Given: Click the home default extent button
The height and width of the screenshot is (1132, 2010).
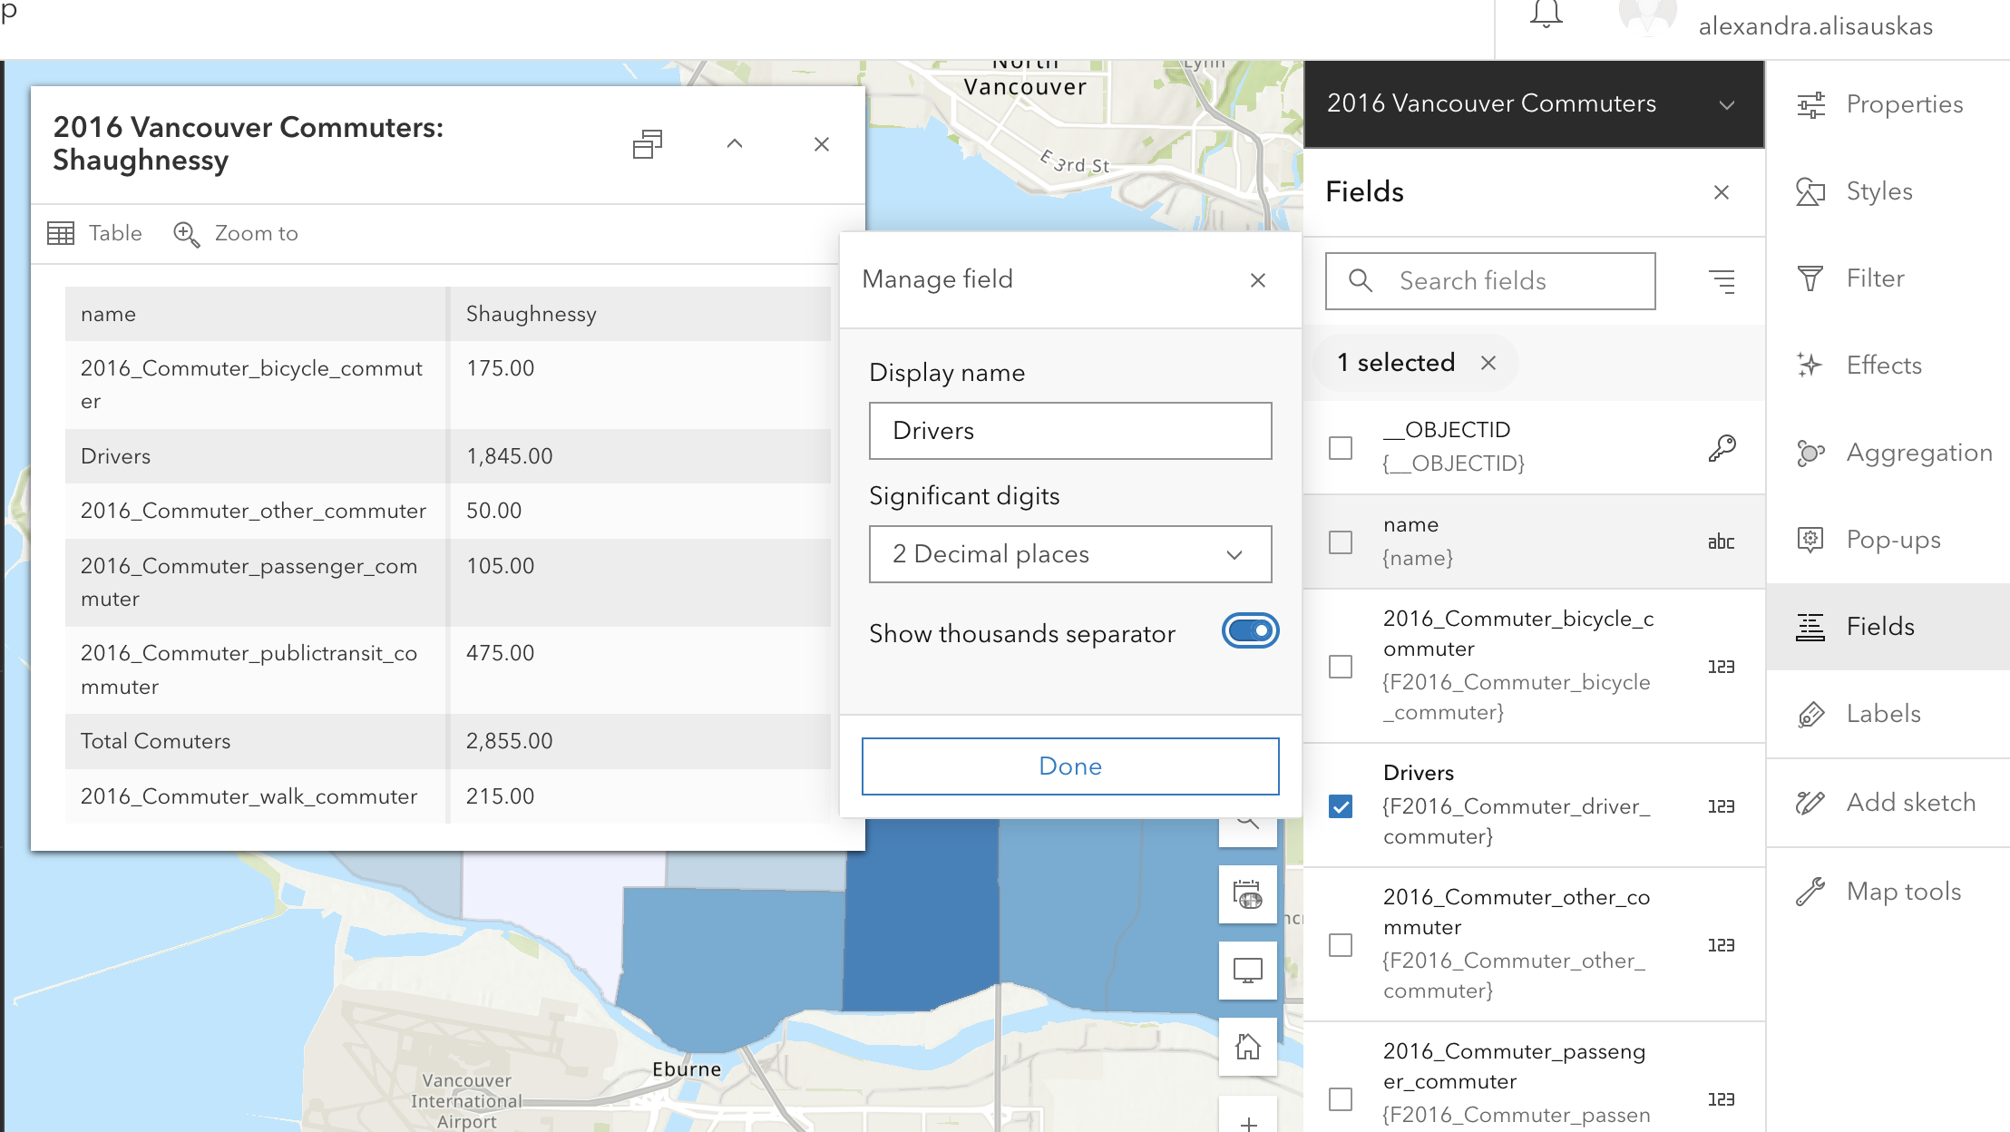Looking at the screenshot, I should click(x=1248, y=1047).
